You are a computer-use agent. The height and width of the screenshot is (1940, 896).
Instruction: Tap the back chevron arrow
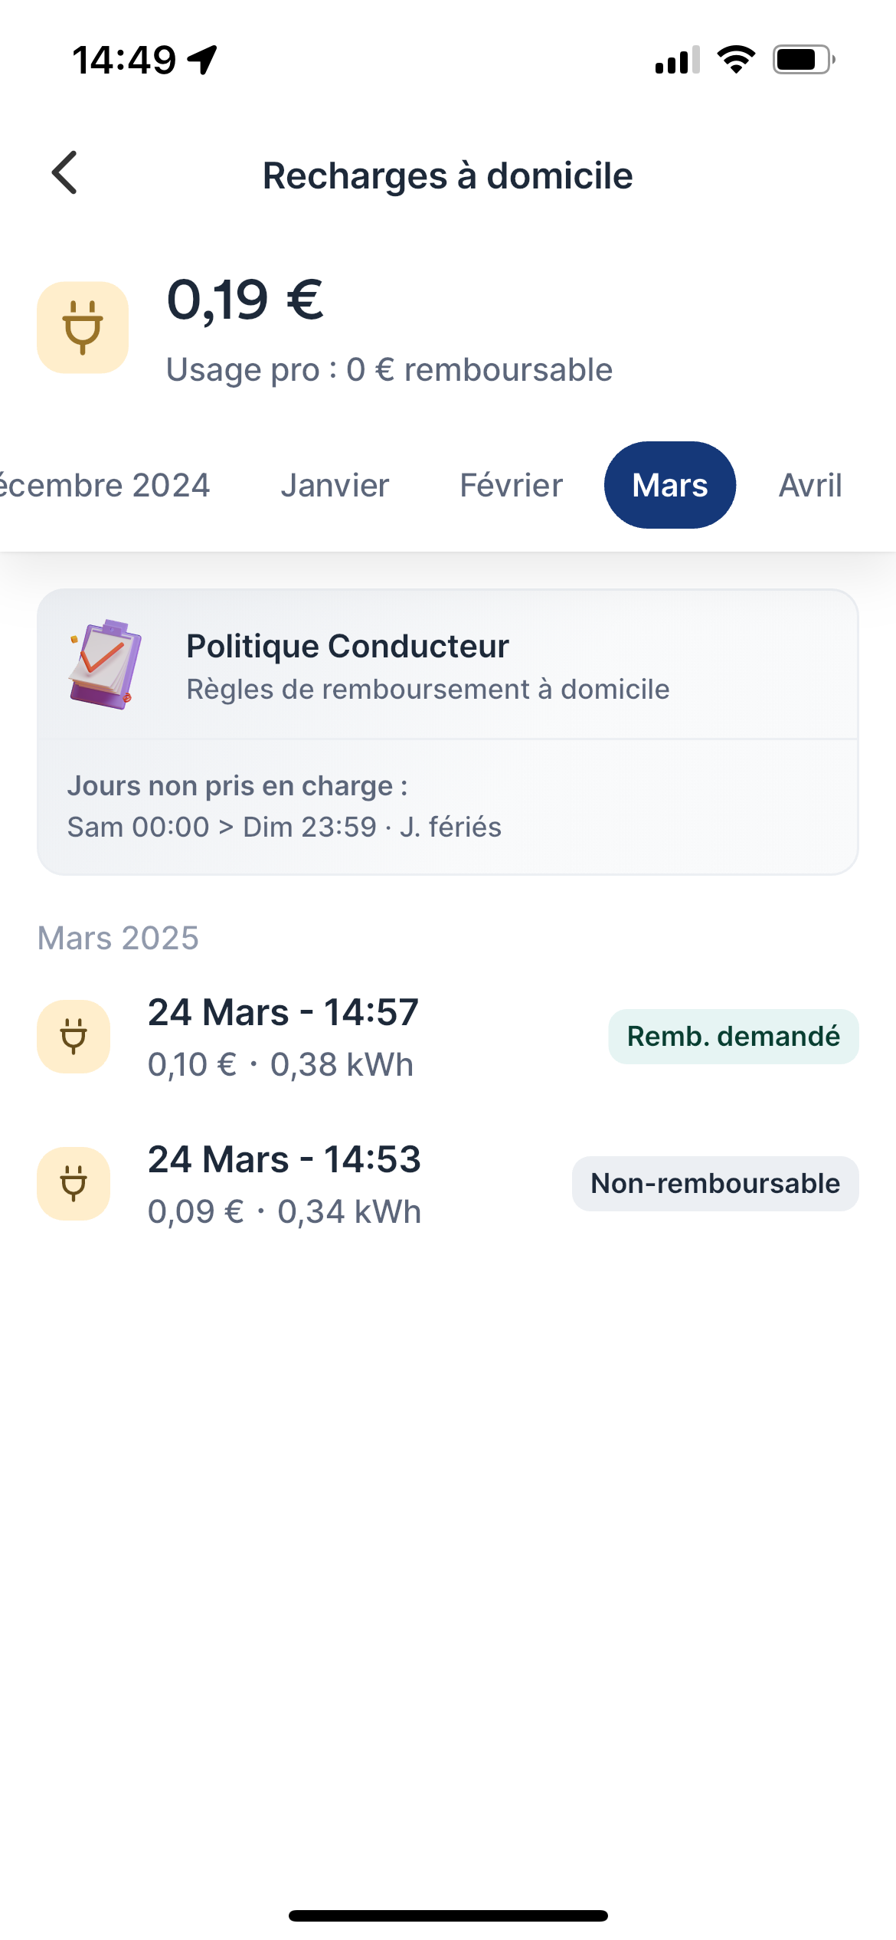coord(65,173)
